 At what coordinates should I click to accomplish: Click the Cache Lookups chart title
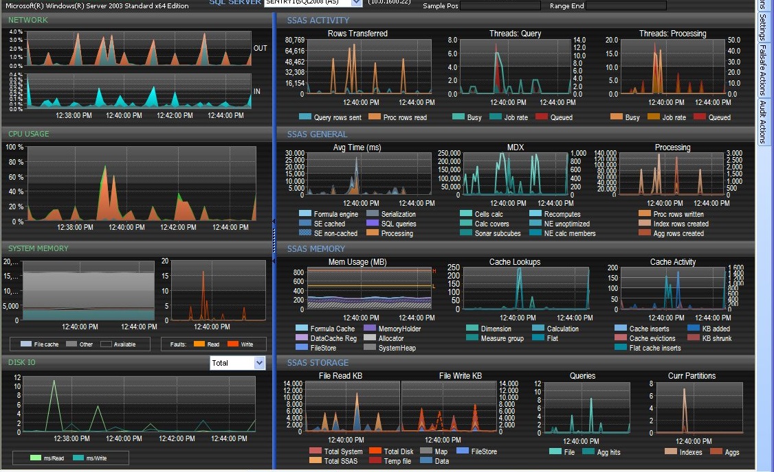[515, 262]
